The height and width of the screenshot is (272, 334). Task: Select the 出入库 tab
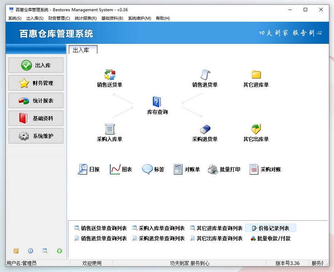[x=81, y=50]
